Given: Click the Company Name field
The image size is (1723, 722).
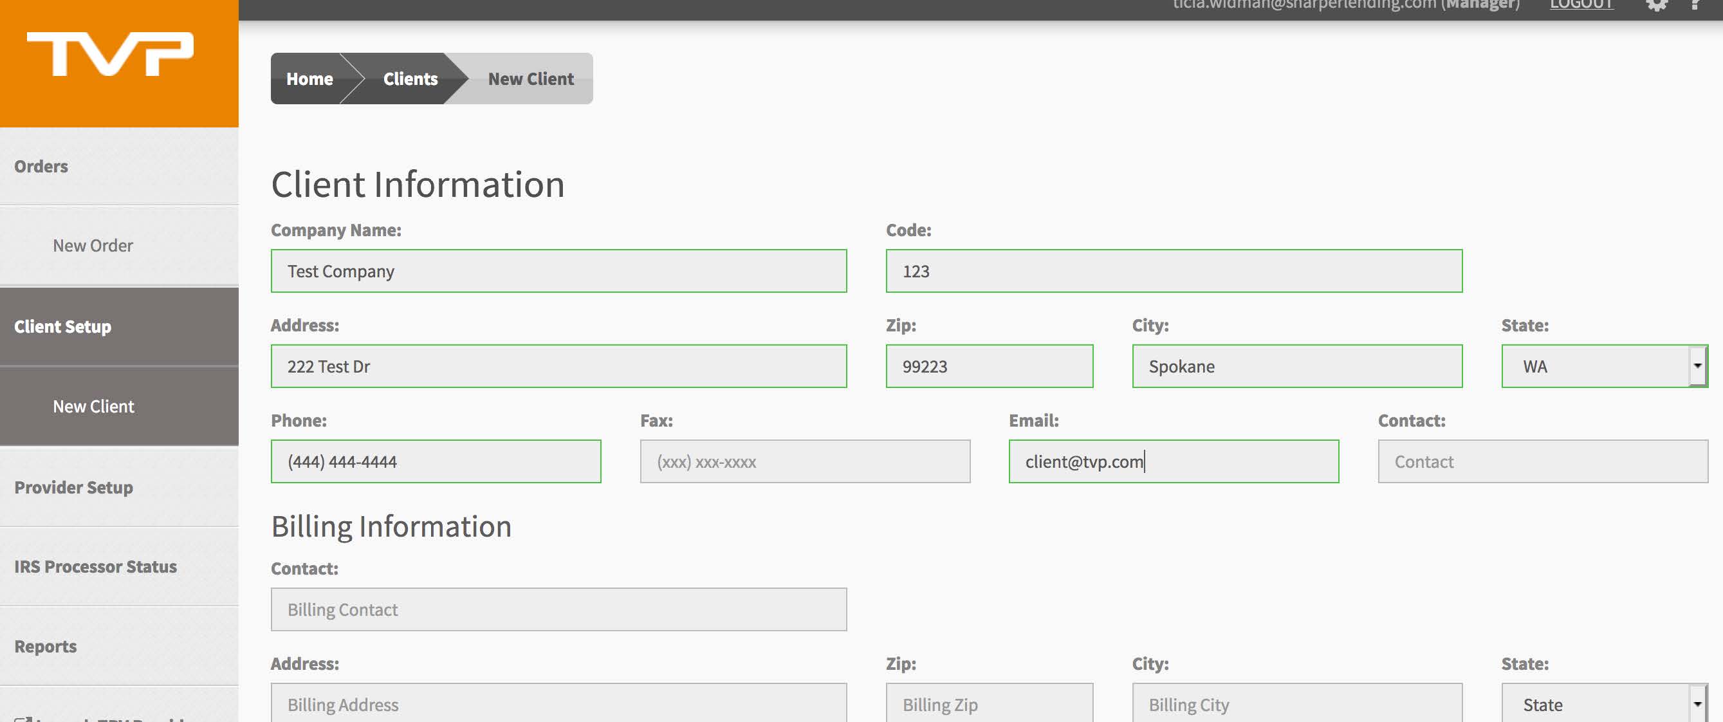Looking at the screenshot, I should pyautogui.click(x=558, y=271).
